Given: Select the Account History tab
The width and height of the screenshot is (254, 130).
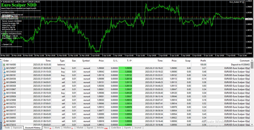Looking at the screenshot, I should point(33,128).
